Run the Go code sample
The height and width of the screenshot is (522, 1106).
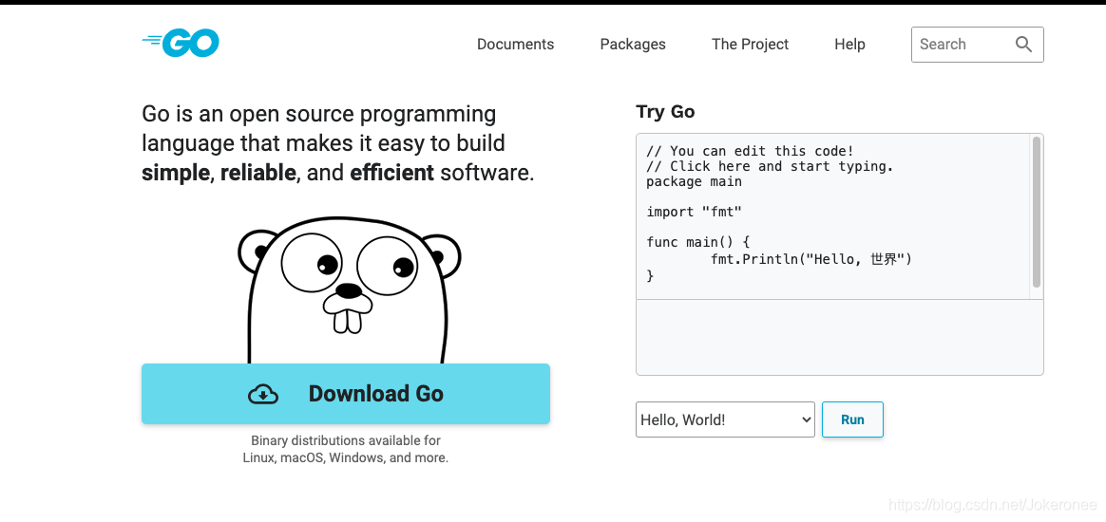coord(852,419)
